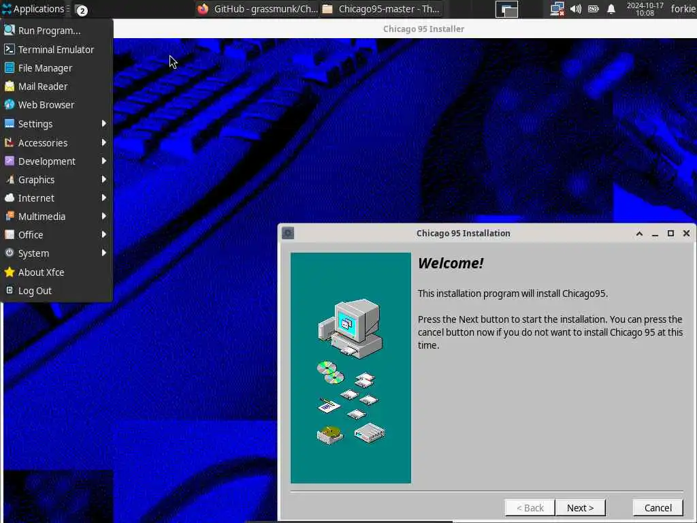
Task: Open installer dialog window menu icon
Action: pos(288,233)
